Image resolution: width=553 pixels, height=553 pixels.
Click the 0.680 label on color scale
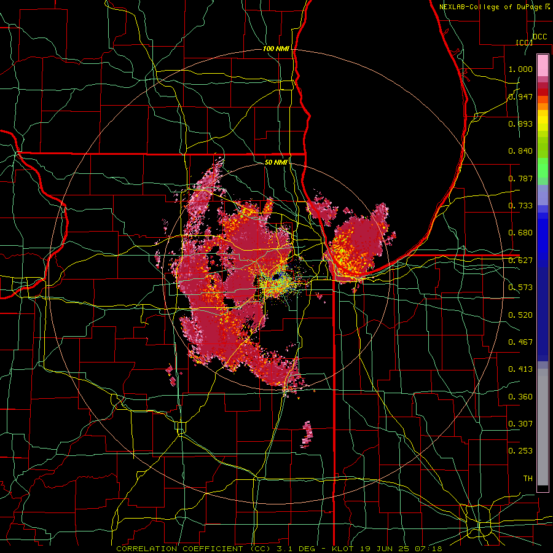point(520,233)
